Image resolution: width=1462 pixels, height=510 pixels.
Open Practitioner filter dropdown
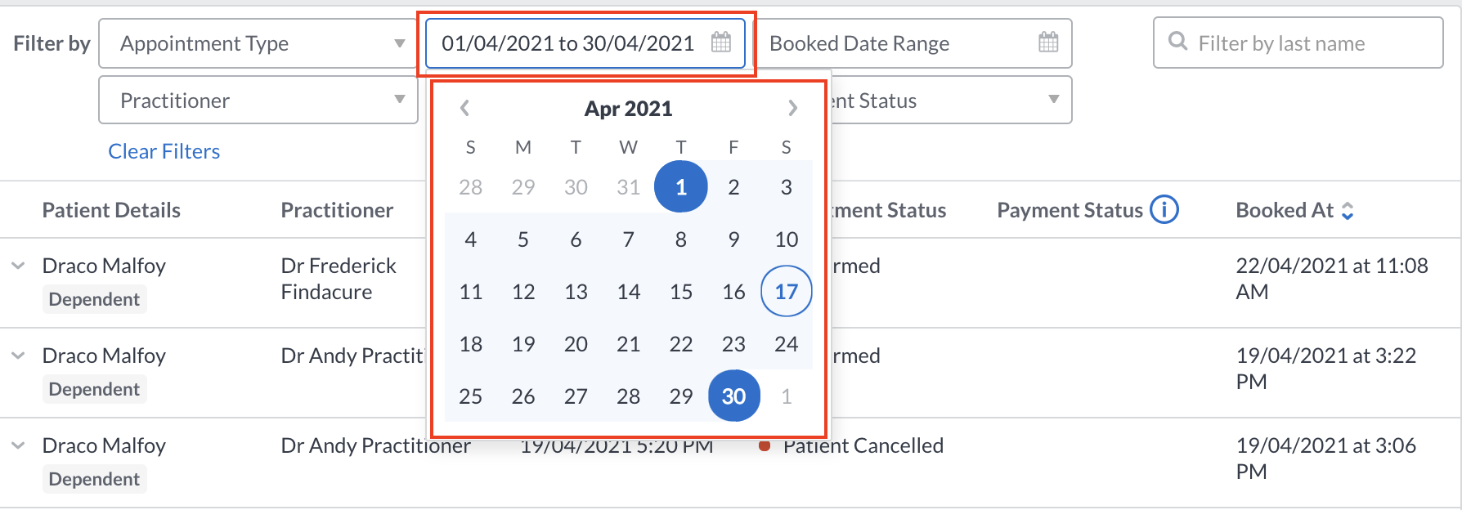coord(258,101)
